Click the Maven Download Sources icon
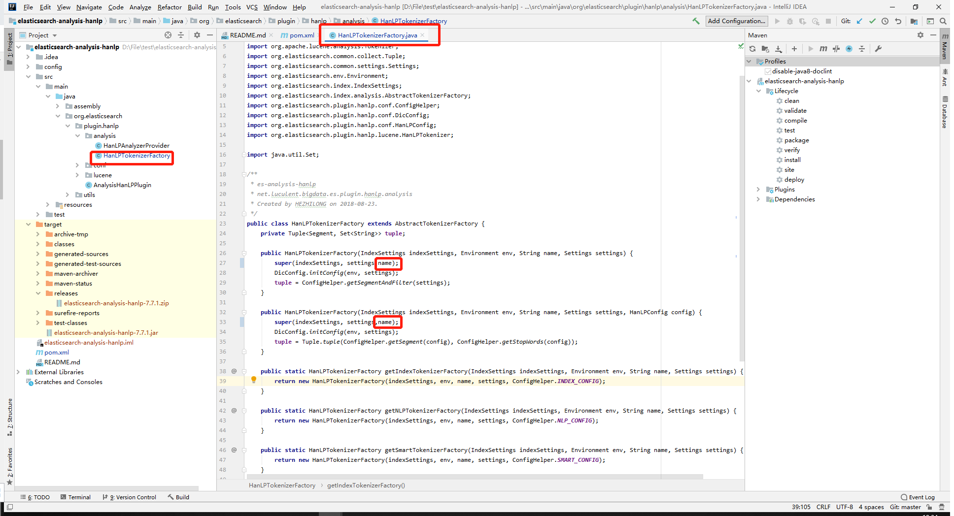 tap(779, 49)
